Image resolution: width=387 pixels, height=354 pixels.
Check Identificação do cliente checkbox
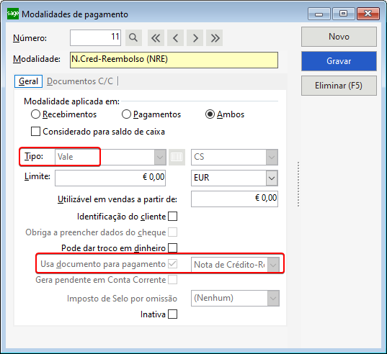point(172,217)
